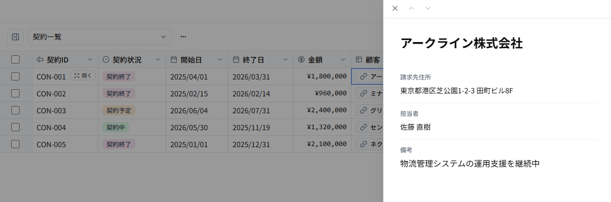
Task: Expand the 金額 column menu arrow
Action: point(343,60)
